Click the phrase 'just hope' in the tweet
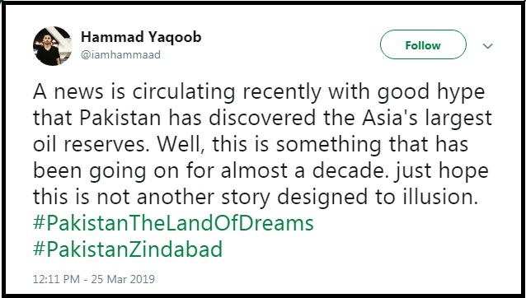The width and height of the screenshot is (526, 298). click(442, 171)
